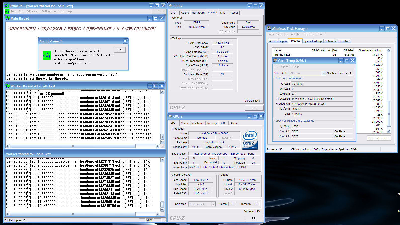Screen dimensions: 400x225
Task: Click the Frequency field in Core Temp
Action: click(322, 104)
